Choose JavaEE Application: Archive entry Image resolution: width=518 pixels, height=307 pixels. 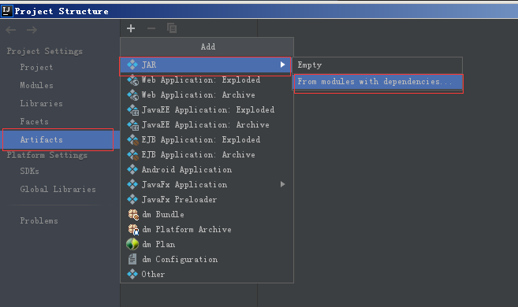207,125
